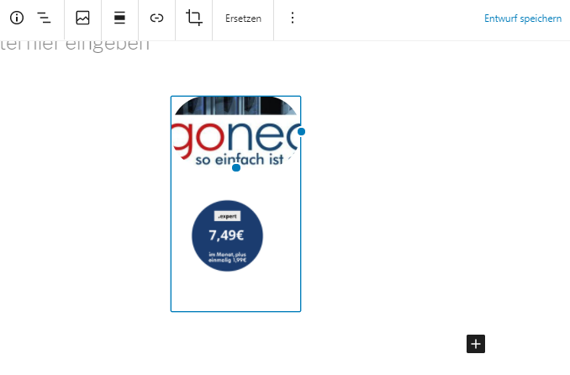Click 'im Monat, plus einmalig' small text
The height and width of the screenshot is (375, 570).
[227, 257]
